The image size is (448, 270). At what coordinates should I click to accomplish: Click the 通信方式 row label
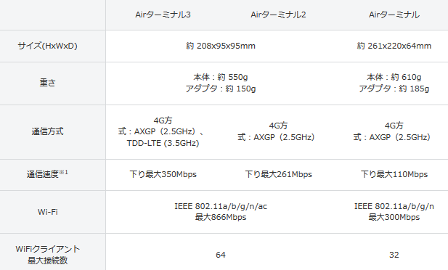[x=47, y=131]
